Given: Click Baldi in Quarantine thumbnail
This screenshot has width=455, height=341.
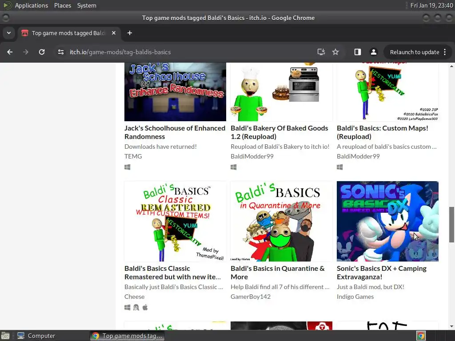Looking at the screenshot, I should (281, 221).
